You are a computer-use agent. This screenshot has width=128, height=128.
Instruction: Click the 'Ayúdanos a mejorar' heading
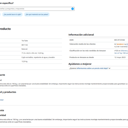coord(80,64)
